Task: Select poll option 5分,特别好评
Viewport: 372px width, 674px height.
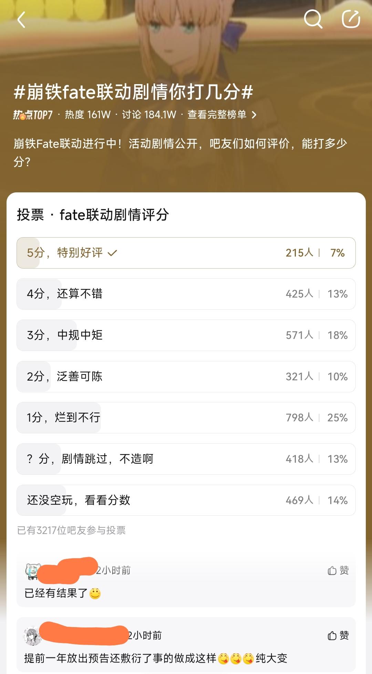Action: [x=186, y=253]
